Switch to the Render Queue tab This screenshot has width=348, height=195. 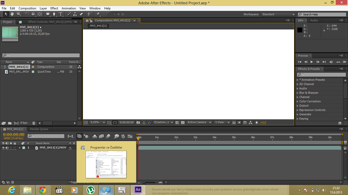tap(39, 129)
